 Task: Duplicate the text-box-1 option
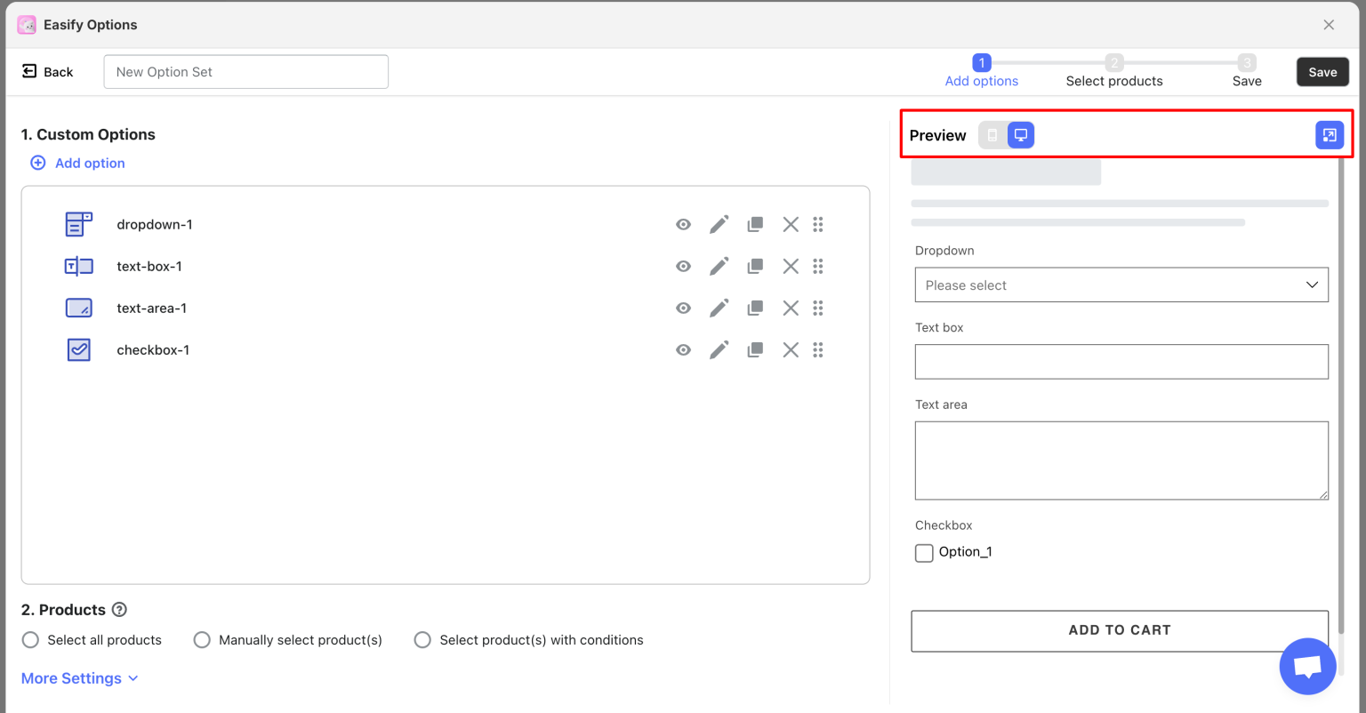tap(755, 266)
